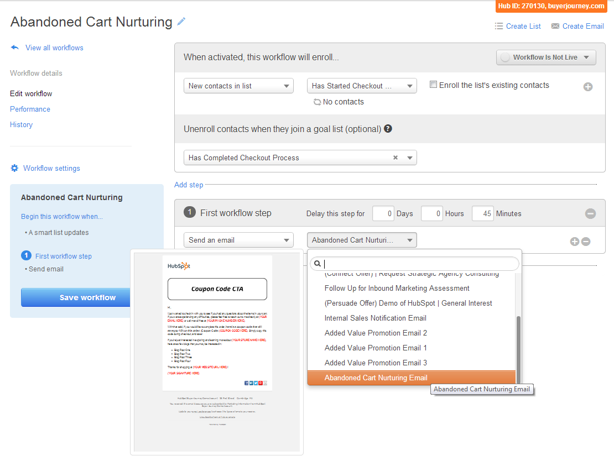Click step number 1 badge in sidebar
This screenshot has width=614, height=461.
click(x=26, y=255)
